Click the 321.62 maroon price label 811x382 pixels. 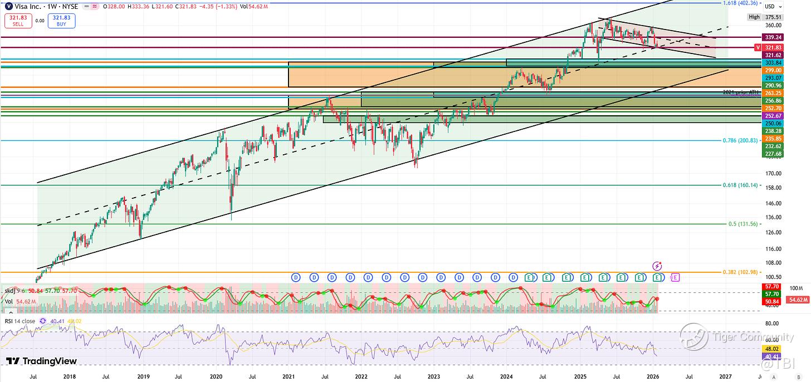click(772, 55)
